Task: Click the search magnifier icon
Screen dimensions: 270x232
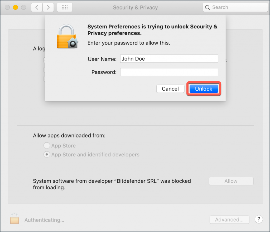Action: click(x=208, y=8)
